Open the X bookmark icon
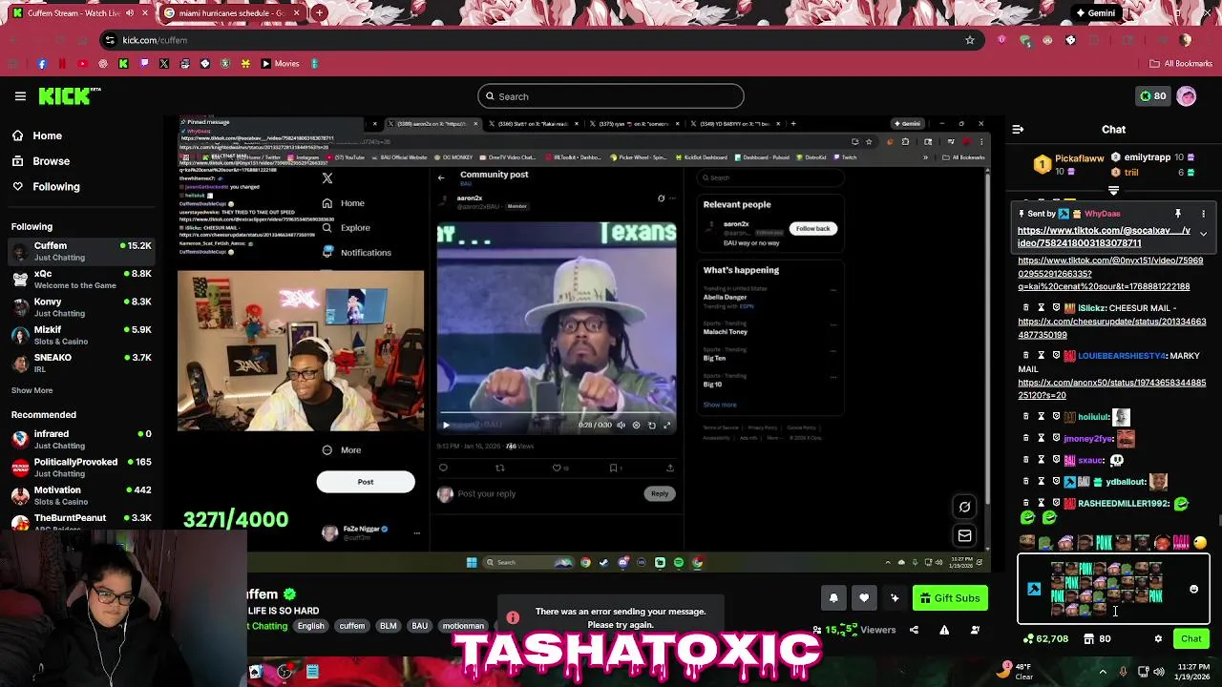 coord(164,64)
